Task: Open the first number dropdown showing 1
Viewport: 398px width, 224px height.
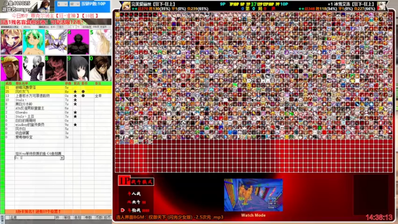Action: [x=62, y=4]
